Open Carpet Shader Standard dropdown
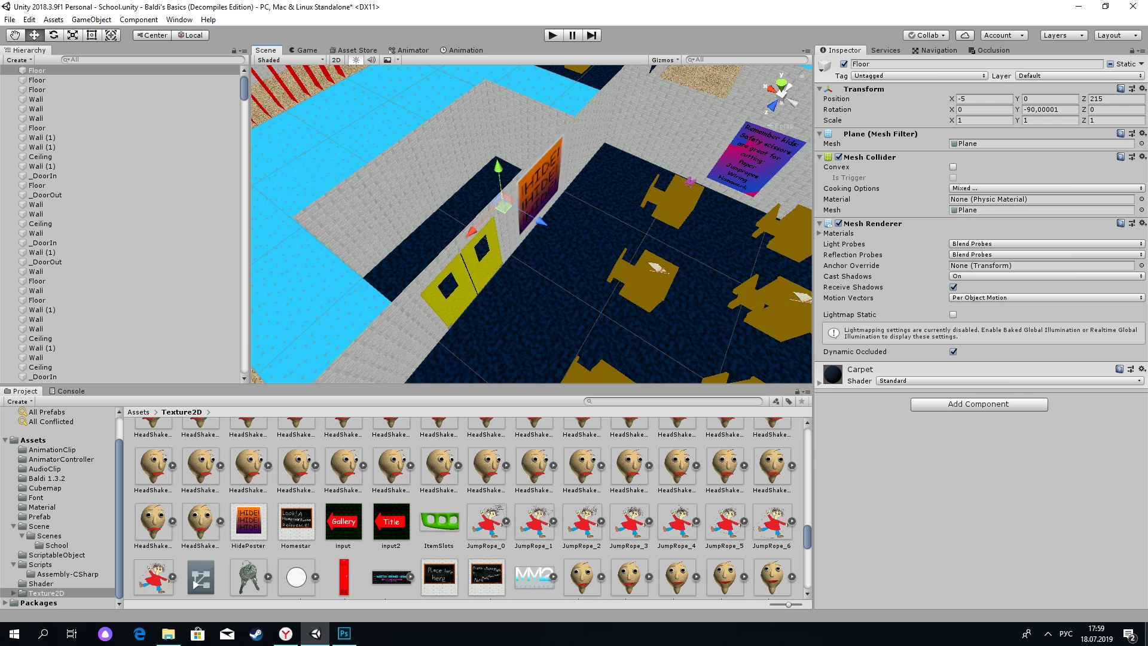This screenshot has width=1148, height=646. (1010, 381)
